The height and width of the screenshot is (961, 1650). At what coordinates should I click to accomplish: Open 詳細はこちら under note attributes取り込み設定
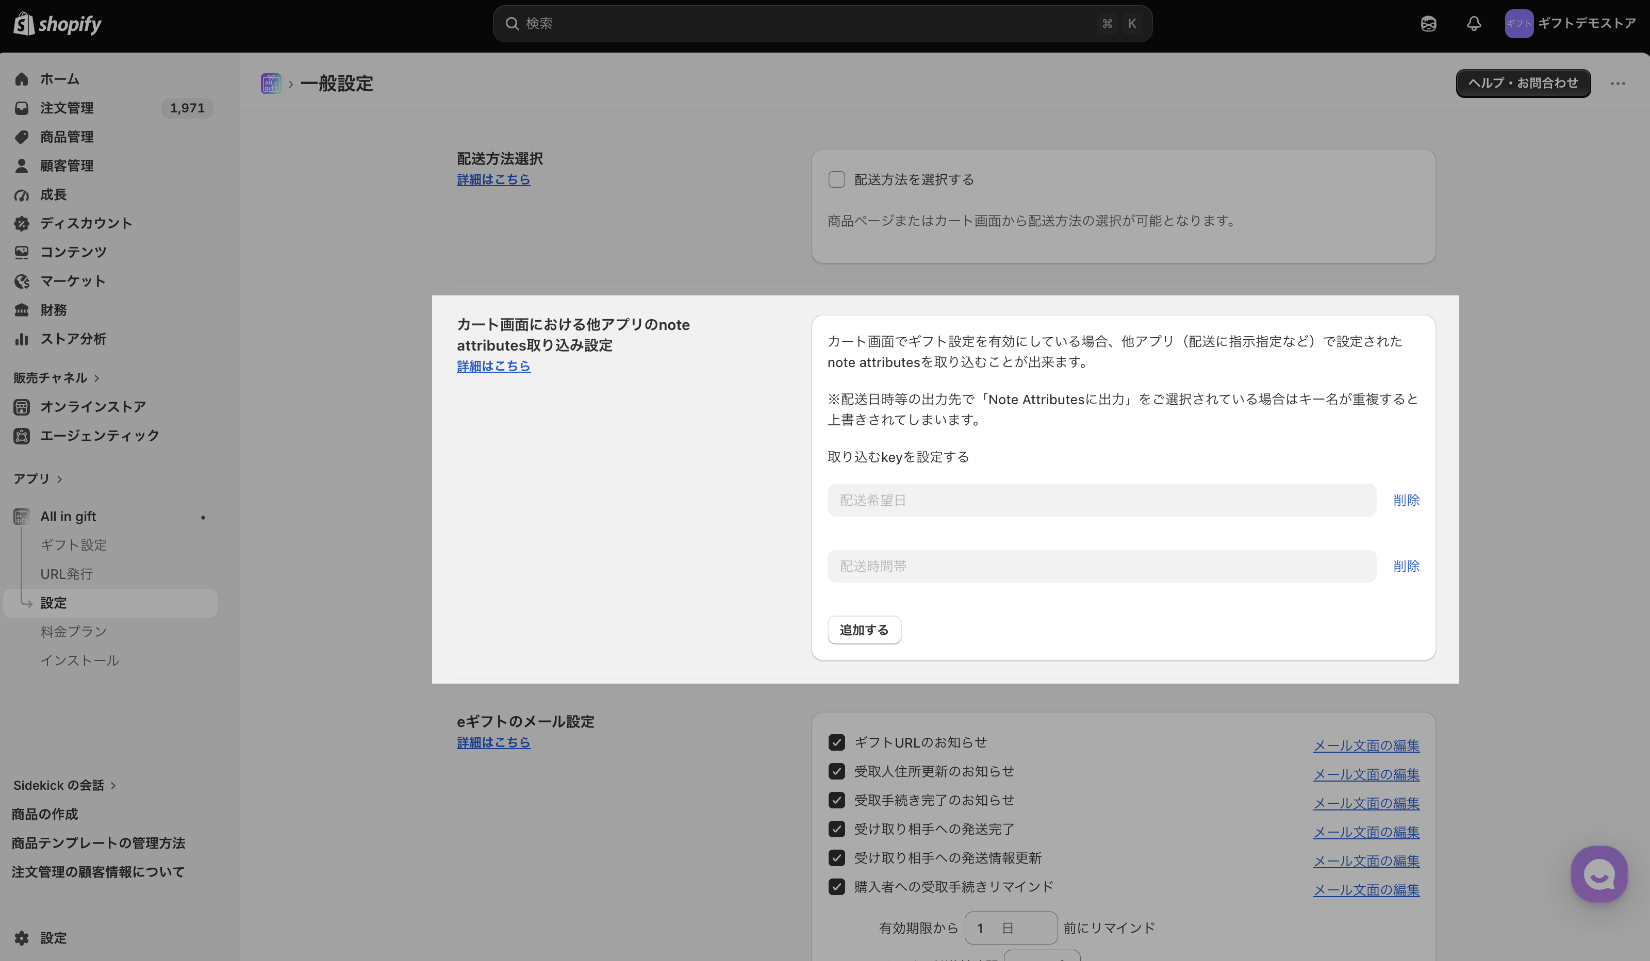tap(493, 366)
